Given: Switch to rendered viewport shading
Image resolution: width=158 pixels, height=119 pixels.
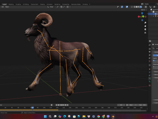Looking at the screenshot, I should point(141,7).
